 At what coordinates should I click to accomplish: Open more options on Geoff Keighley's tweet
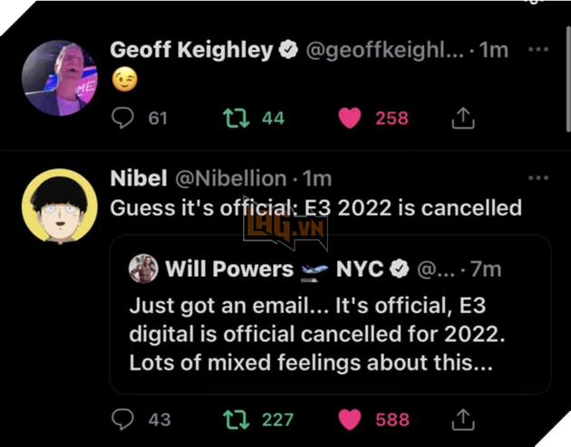click(x=538, y=51)
